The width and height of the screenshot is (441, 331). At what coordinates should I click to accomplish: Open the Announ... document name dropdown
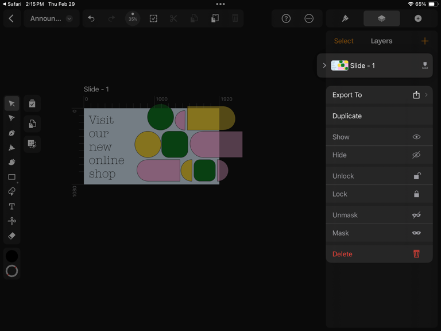(51, 18)
